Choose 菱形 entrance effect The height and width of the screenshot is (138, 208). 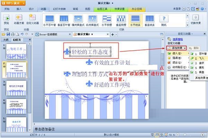tap(199, 67)
